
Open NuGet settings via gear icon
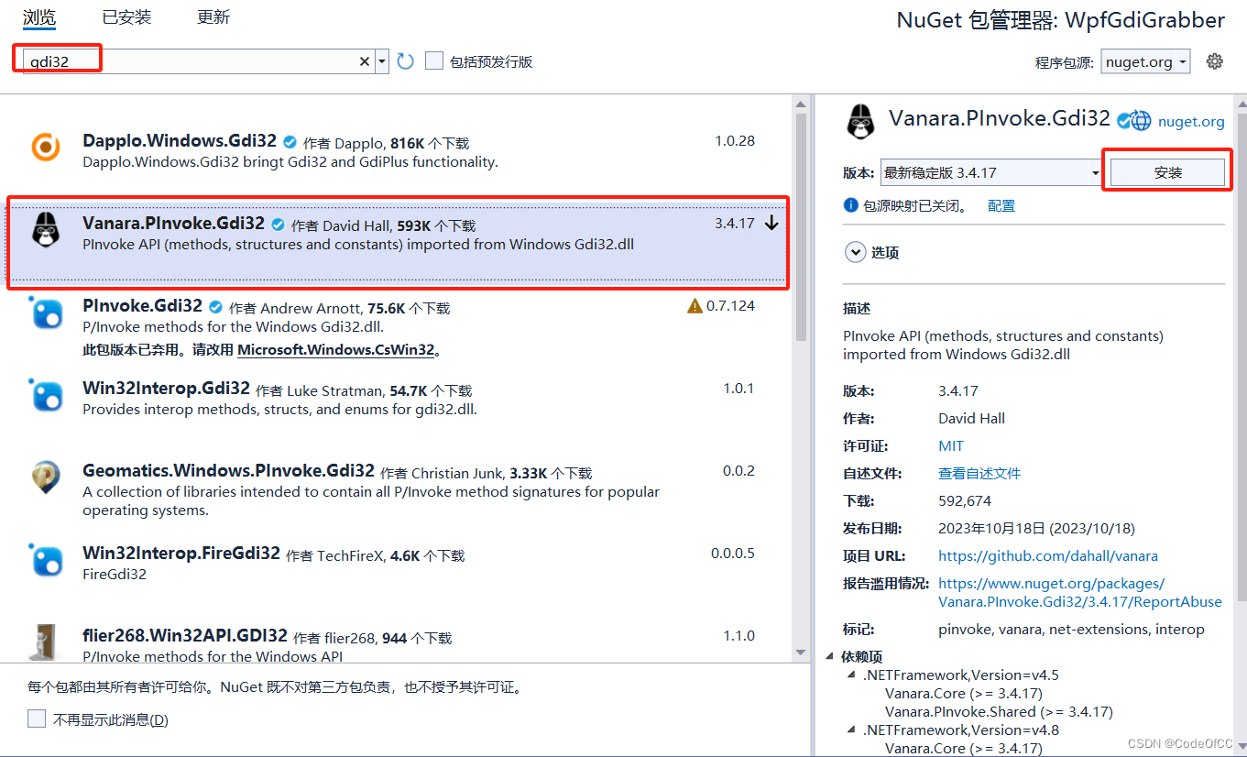[1215, 61]
